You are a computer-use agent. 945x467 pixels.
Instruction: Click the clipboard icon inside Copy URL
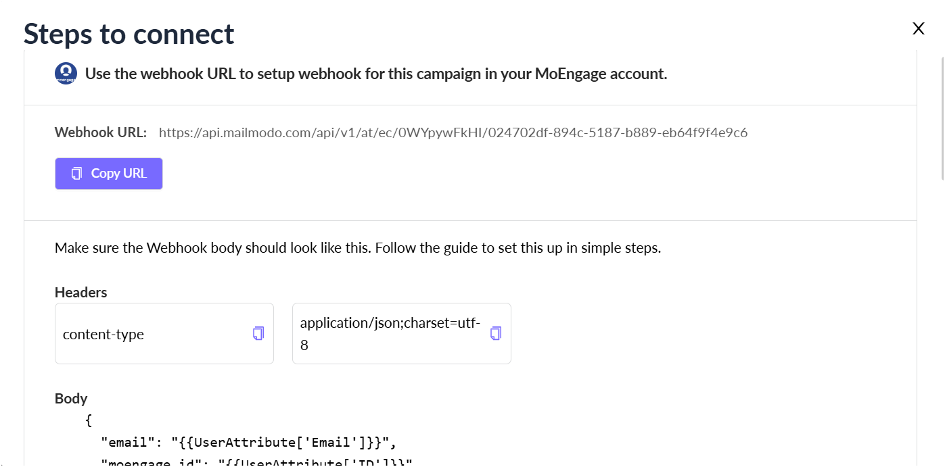(77, 174)
